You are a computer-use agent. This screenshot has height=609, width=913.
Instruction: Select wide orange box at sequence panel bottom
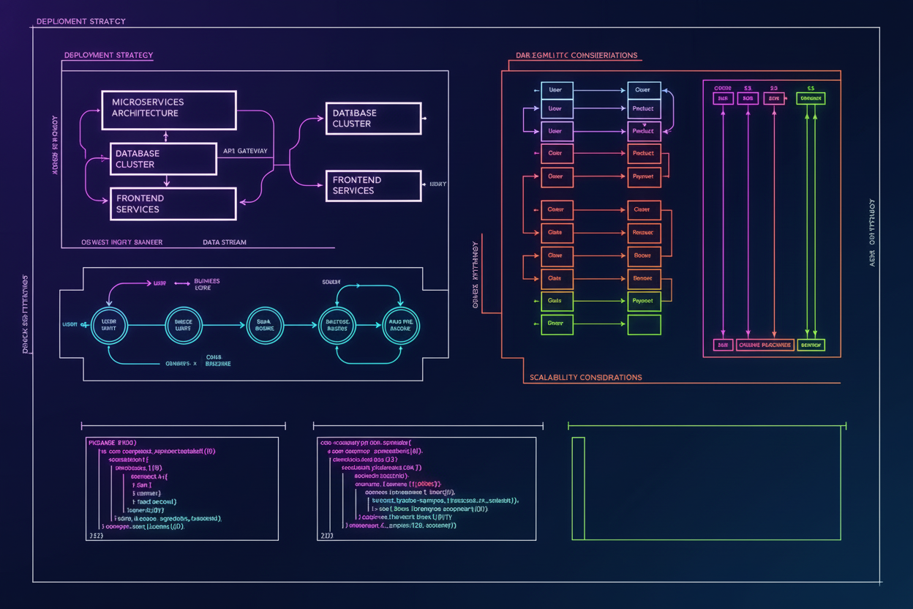coord(764,345)
